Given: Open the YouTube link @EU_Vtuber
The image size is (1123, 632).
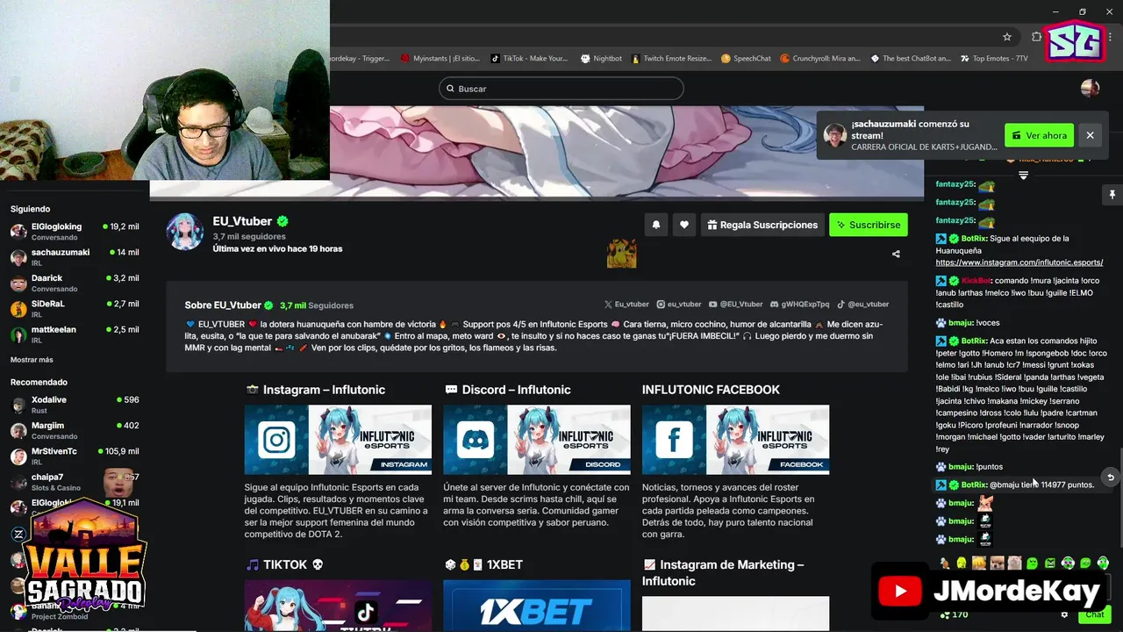Looking at the screenshot, I should tap(735, 305).
